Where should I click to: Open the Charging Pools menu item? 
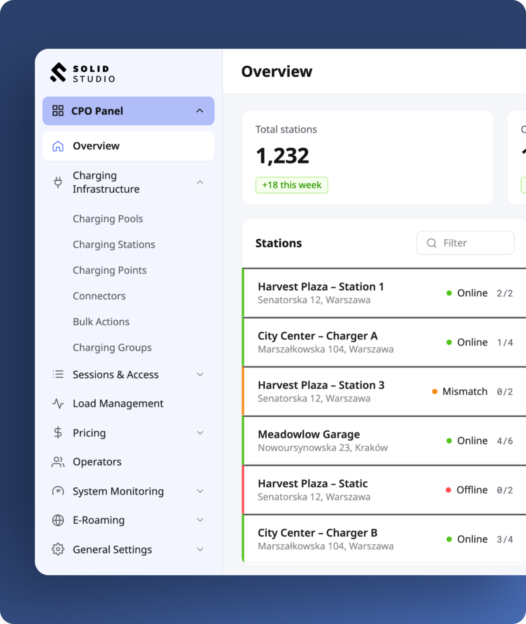point(108,219)
